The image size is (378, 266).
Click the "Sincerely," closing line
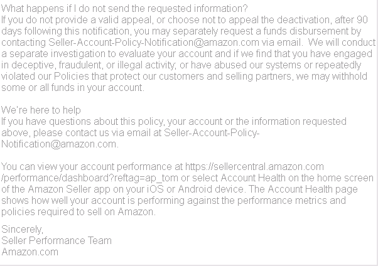23,229
